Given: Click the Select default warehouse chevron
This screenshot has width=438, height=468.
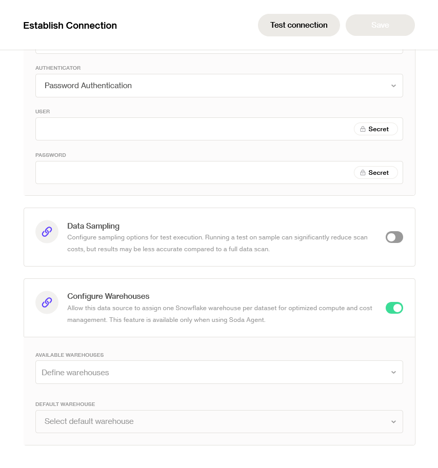Looking at the screenshot, I should (x=393, y=421).
